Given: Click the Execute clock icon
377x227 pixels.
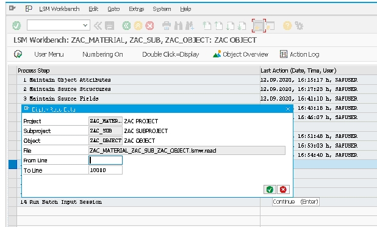Looking at the screenshot, I should [18, 54].
